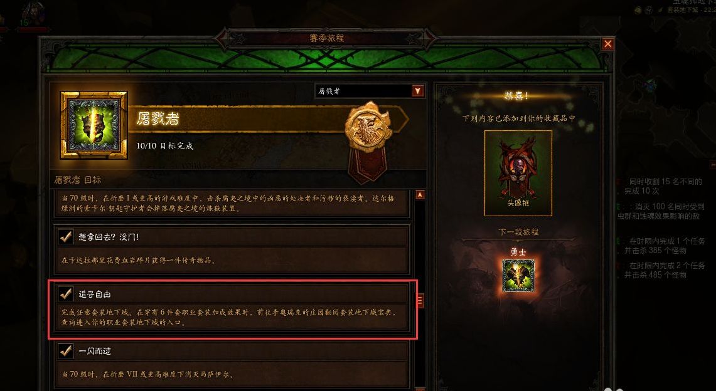Select the 屠戮者 目标 section header
The height and width of the screenshot is (391, 716).
point(78,180)
